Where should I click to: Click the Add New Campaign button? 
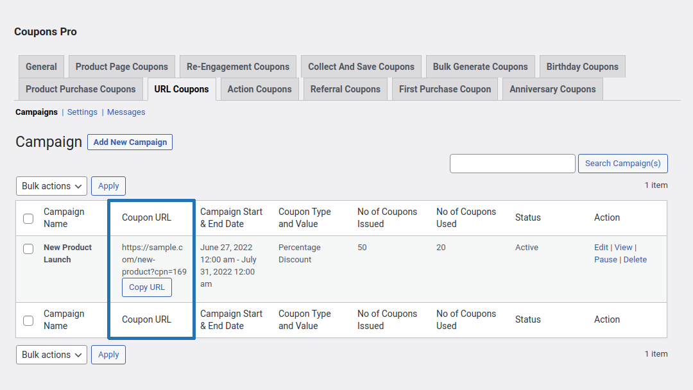[x=130, y=142]
